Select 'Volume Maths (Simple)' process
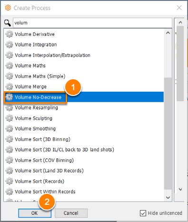The width and height of the screenshot is (188, 222). tap(84, 76)
